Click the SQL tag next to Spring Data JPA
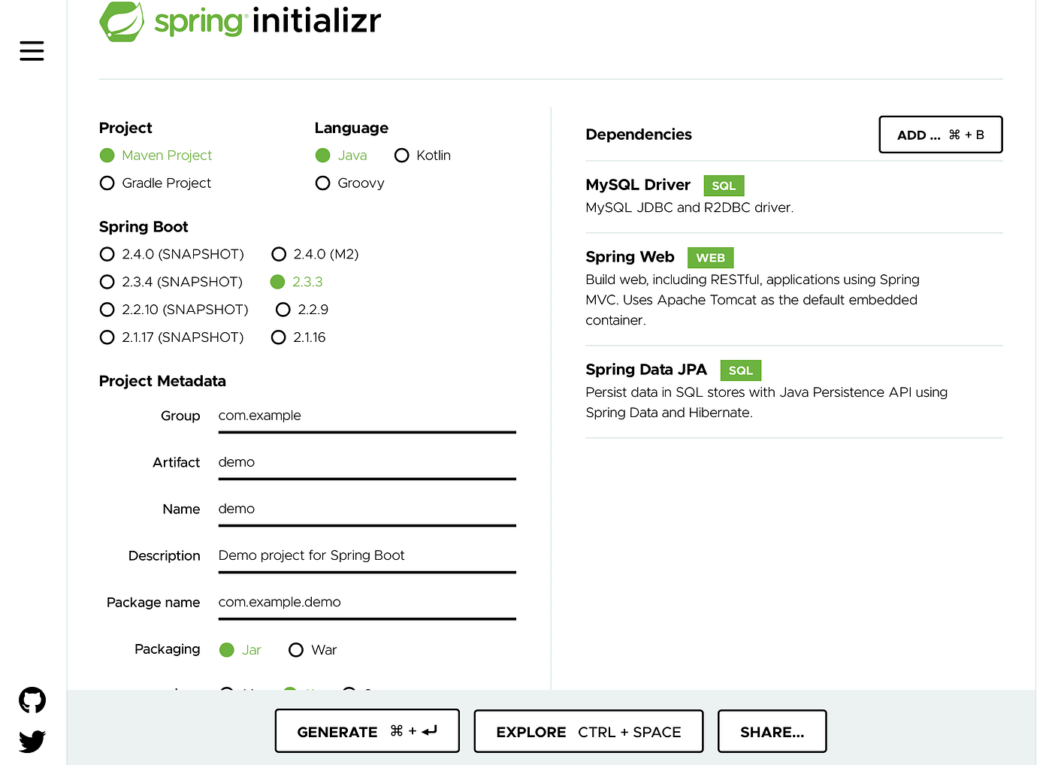Image resolution: width=1052 pixels, height=765 pixels. (x=740, y=370)
